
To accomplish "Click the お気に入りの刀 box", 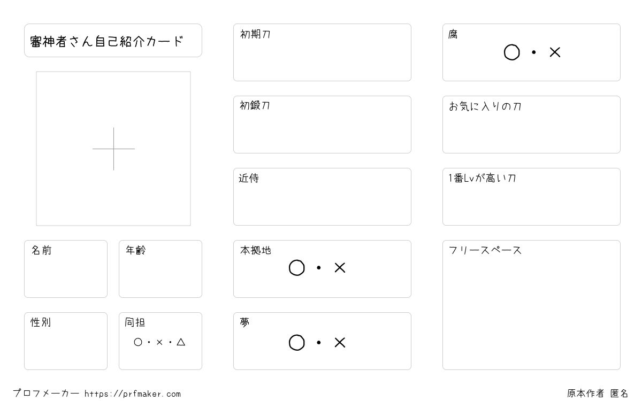I will click(531, 125).
